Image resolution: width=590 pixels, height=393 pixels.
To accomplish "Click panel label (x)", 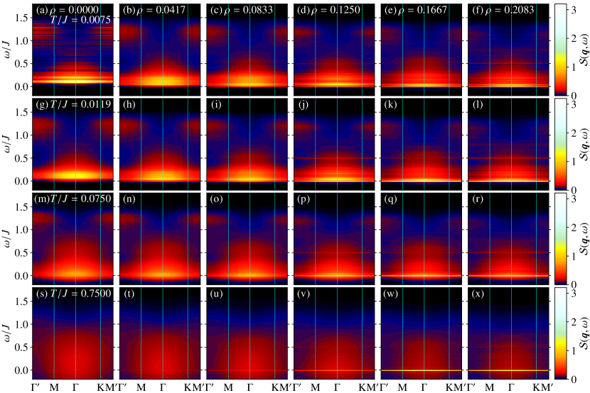I will pos(478,294).
